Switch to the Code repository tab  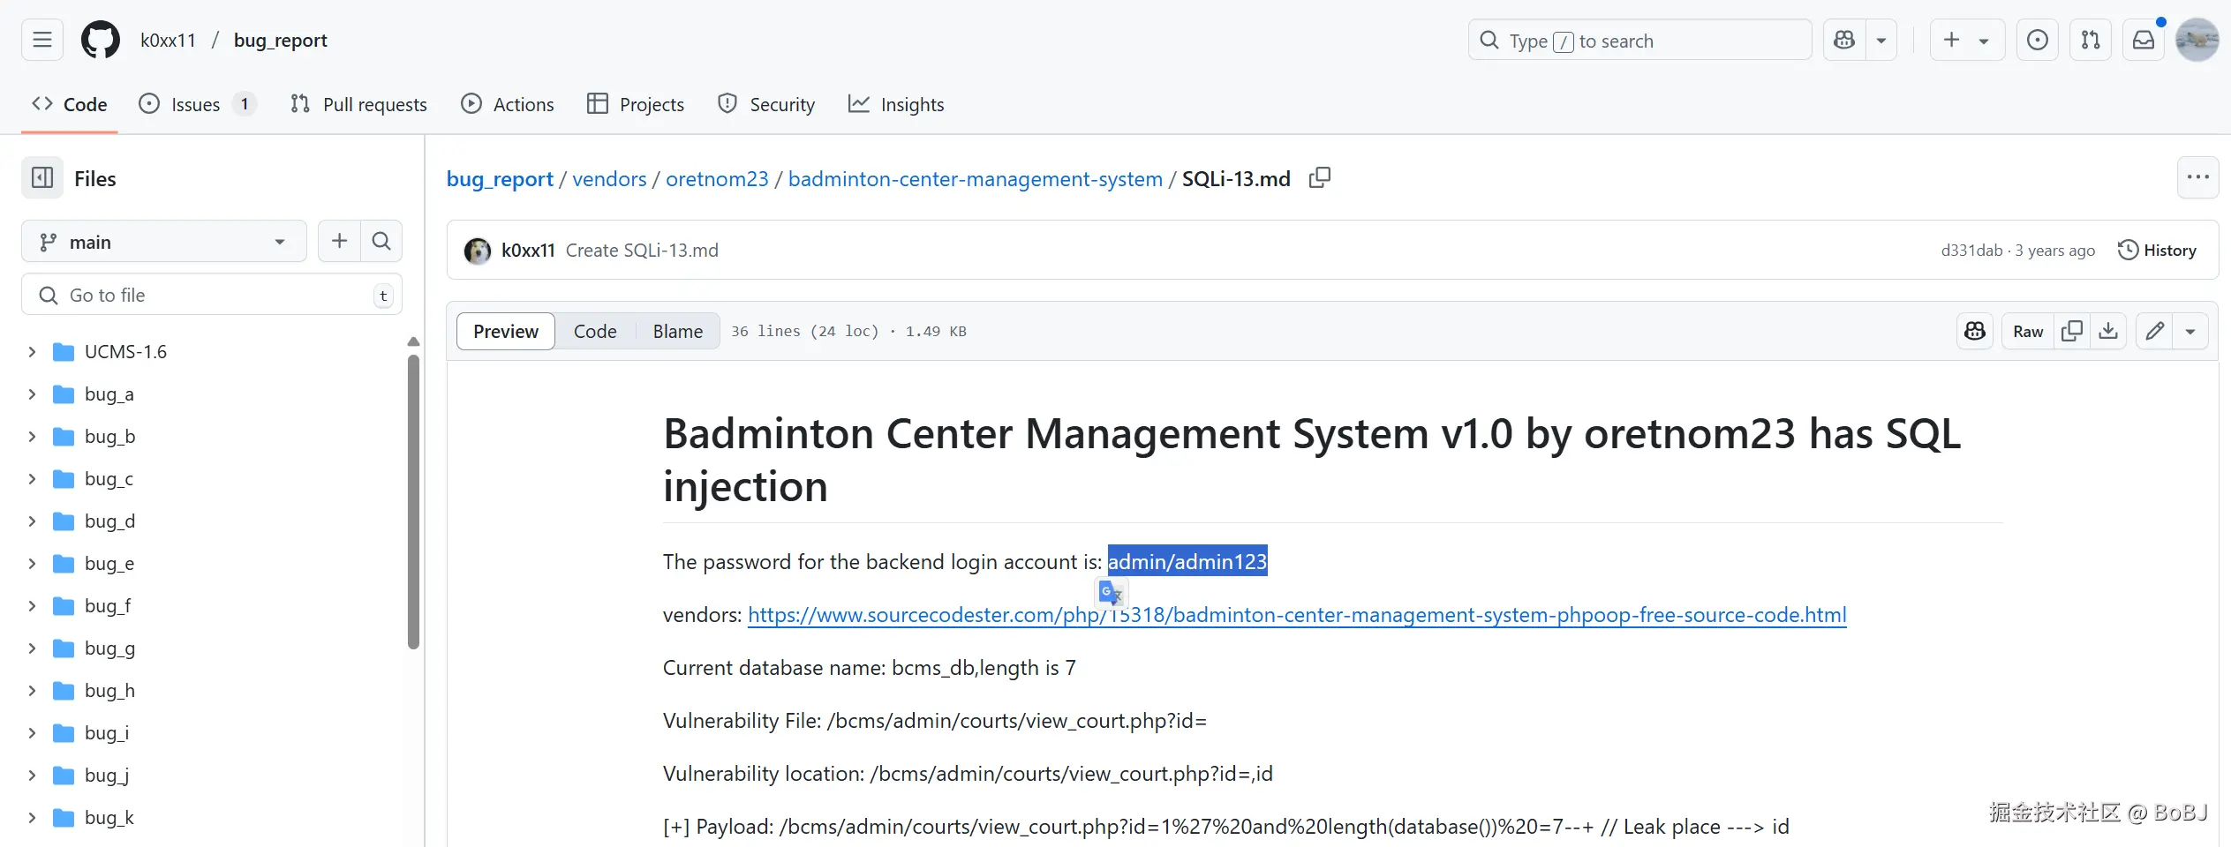[70, 104]
